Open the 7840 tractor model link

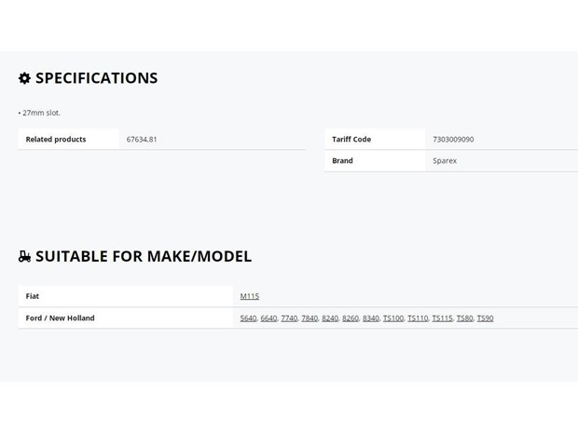310,318
